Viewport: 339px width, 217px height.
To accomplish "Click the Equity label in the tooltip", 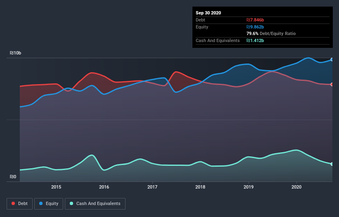I will coord(202,27).
